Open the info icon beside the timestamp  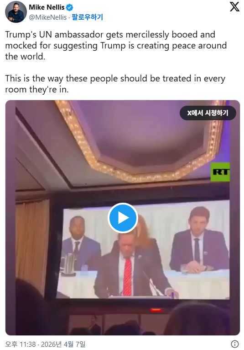[x=235, y=344]
